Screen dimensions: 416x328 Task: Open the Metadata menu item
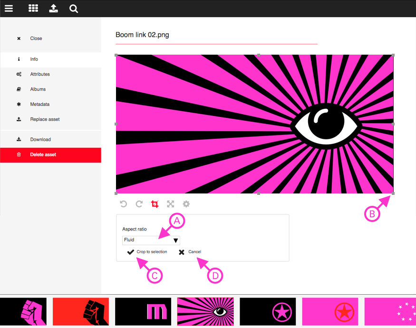[51, 104]
